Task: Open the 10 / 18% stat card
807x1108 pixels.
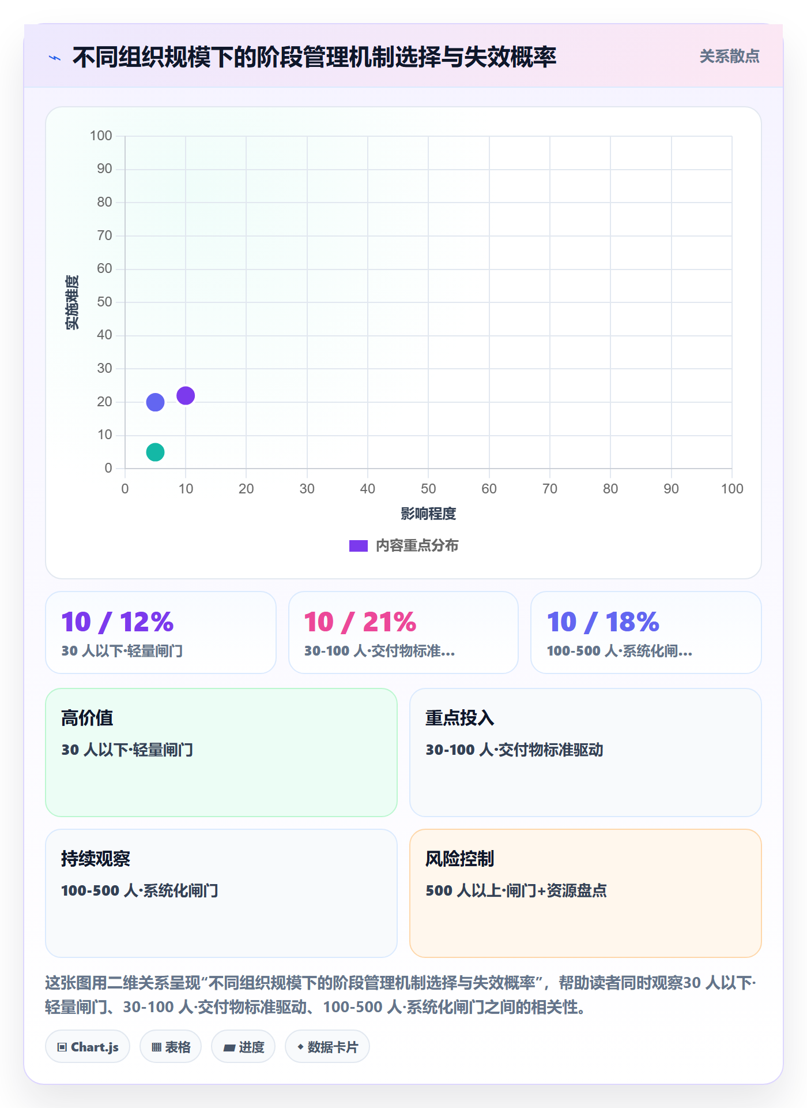Action: 646,632
